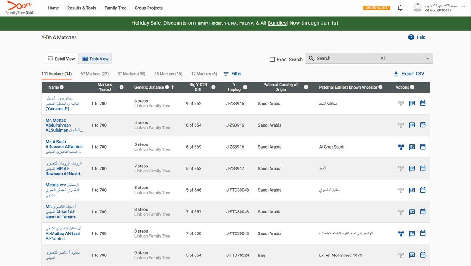
Task: Open the Filter options
Action: (232, 74)
